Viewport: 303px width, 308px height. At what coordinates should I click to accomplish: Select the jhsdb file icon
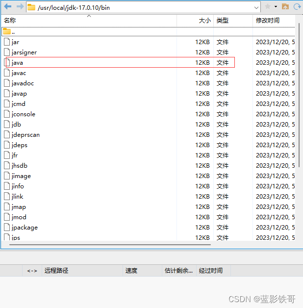click(x=7, y=165)
